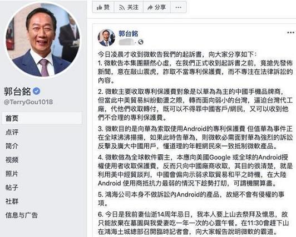Go to the 视频 videos tab
This screenshot has width=296, height=237.
tap(12, 160)
